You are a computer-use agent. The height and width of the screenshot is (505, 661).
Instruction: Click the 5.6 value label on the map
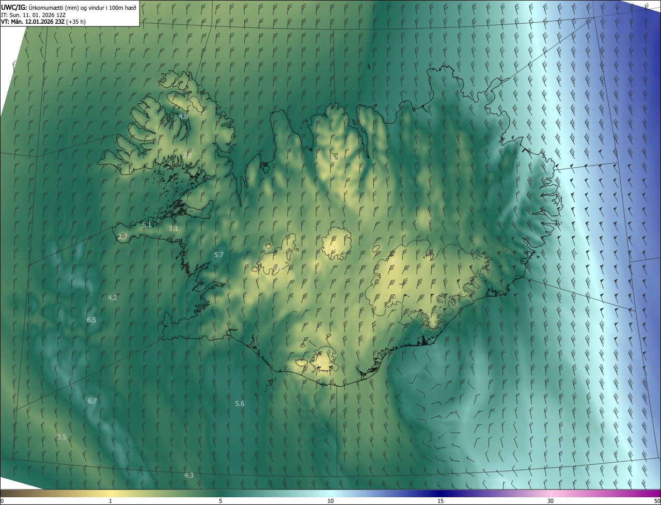pos(240,404)
